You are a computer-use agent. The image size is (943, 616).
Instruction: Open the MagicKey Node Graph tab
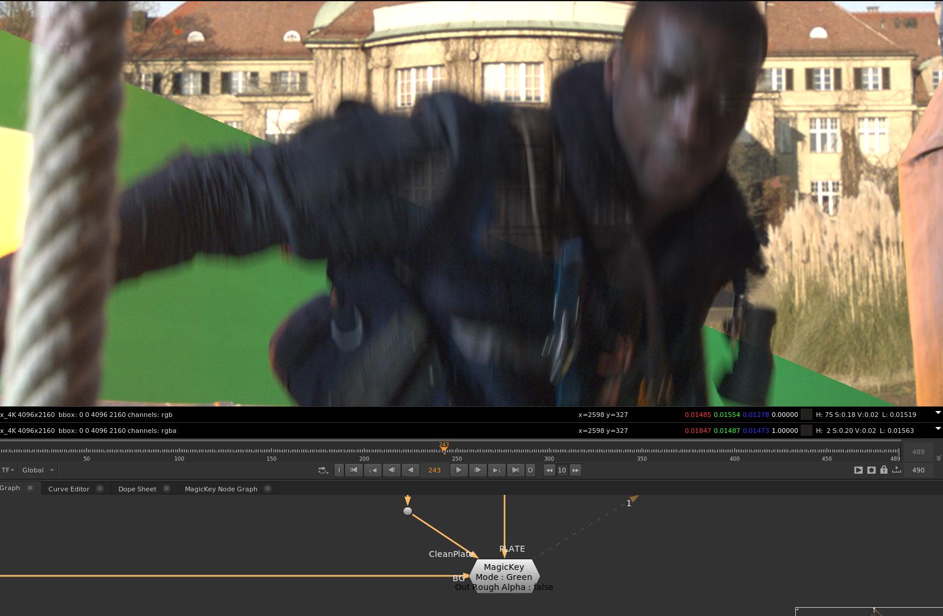(x=221, y=489)
